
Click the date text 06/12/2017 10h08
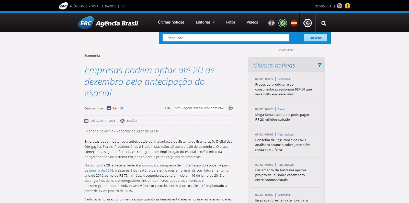(103, 121)
